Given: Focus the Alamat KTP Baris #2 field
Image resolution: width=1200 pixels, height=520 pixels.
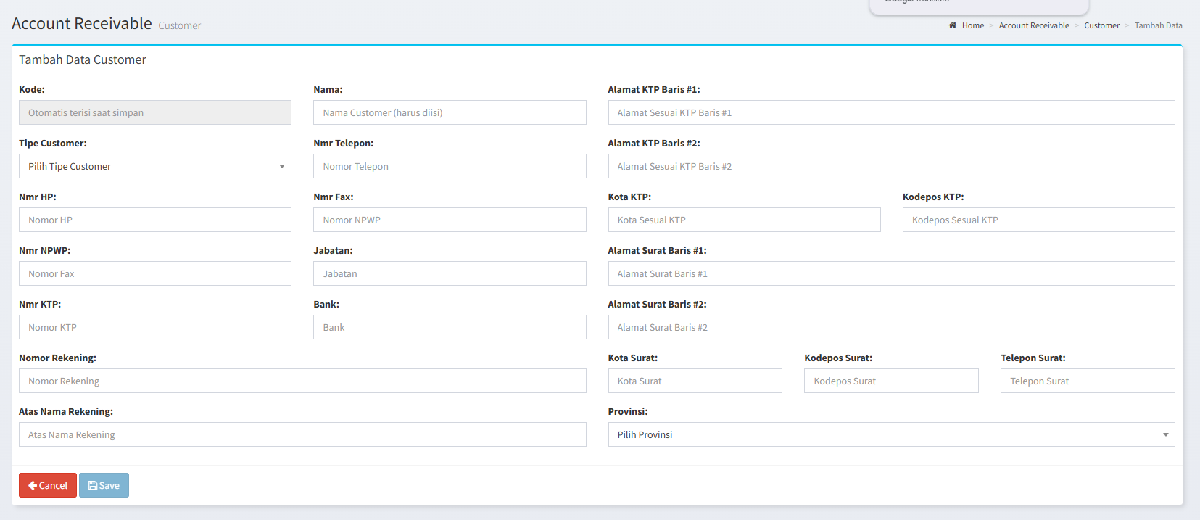Looking at the screenshot, I should click(x=890, y=166).
